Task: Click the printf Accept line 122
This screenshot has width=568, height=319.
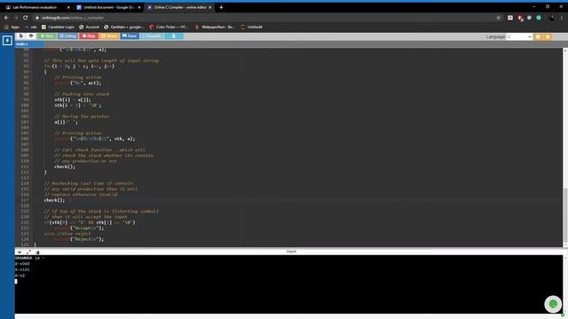Action: point(79,228)
